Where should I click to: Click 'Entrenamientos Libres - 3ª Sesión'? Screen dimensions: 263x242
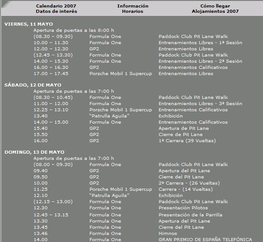pyautogui.click(x=200, y=103)
